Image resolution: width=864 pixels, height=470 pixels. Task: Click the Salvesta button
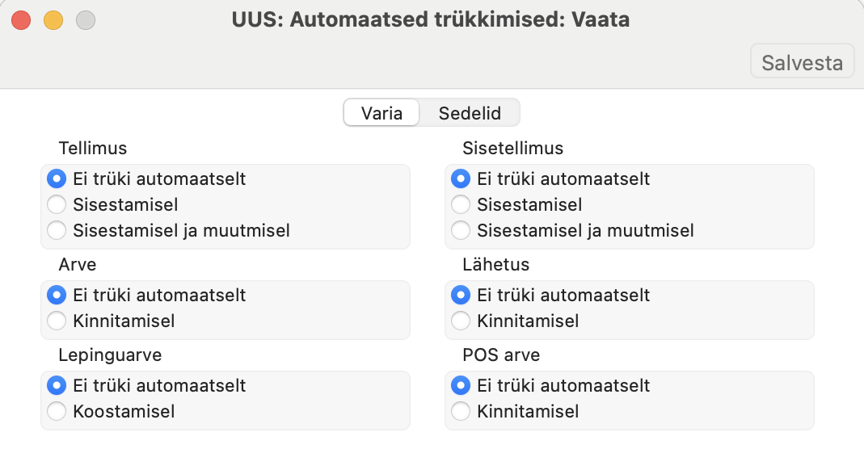(x=802, y=63)
